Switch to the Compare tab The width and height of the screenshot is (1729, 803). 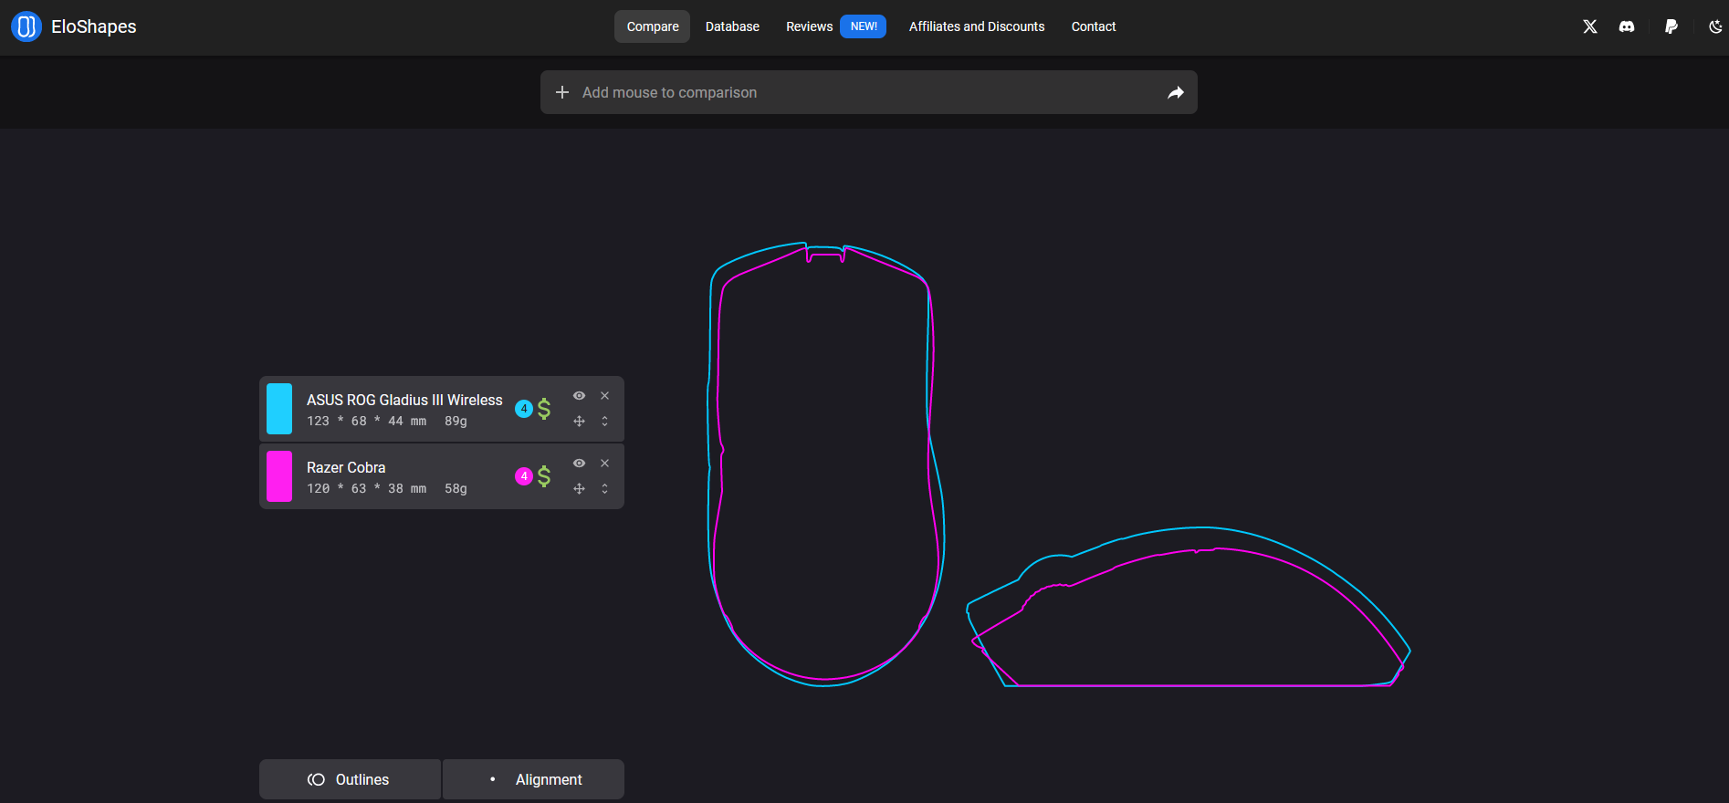click(x=653, y=26)
